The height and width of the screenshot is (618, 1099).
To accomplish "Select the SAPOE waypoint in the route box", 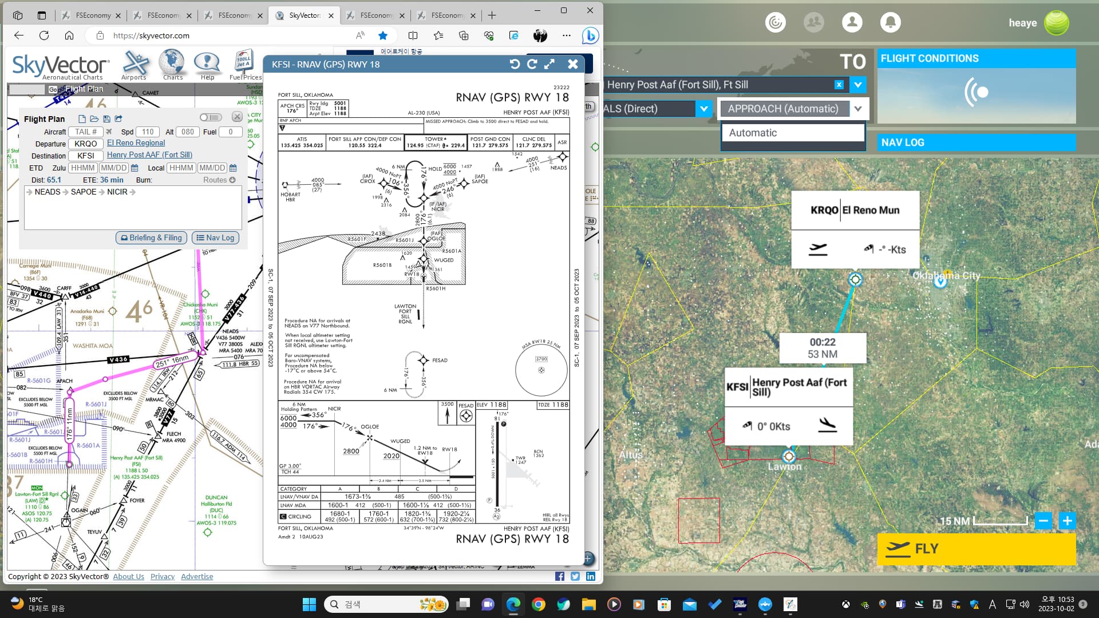I will (84, 192).
